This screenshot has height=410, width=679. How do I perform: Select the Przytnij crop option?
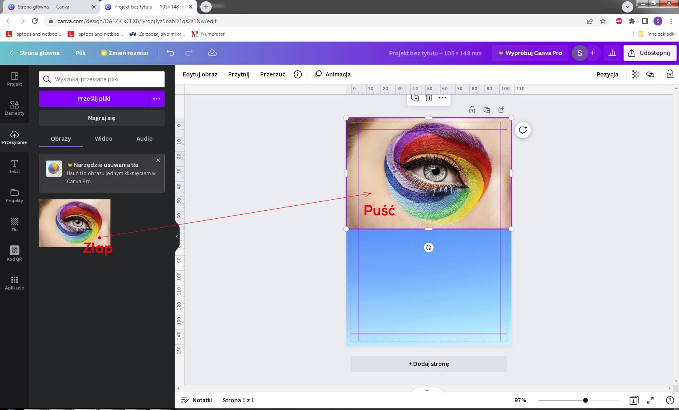[x=239, y=74]
